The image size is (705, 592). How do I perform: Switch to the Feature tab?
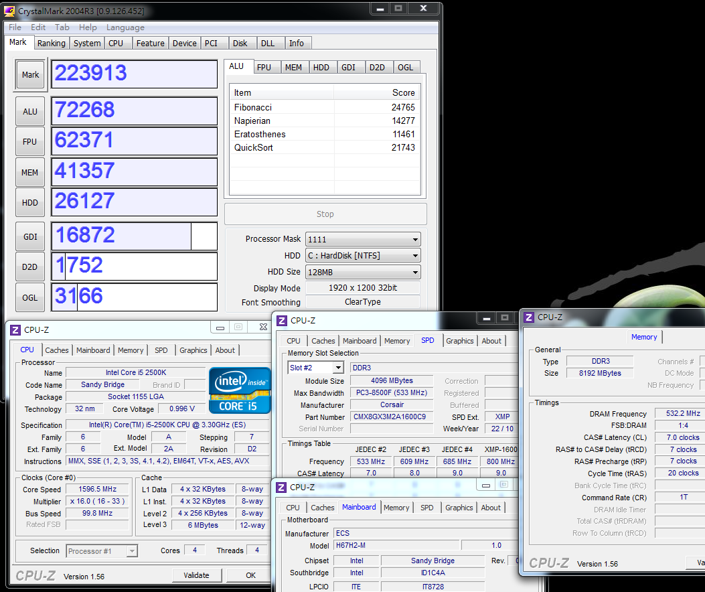coord(151,43)
